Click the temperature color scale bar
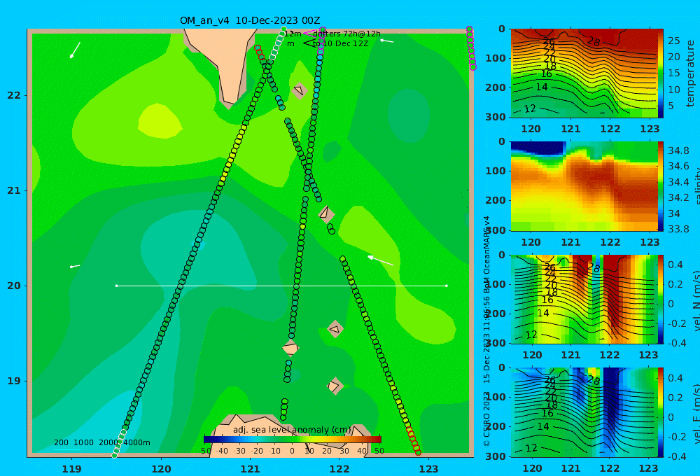This screenshot has width=700, height=476. point(661,73)
